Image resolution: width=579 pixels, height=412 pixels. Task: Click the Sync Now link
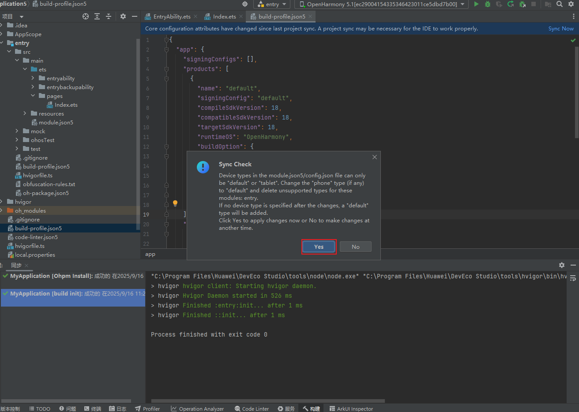(561, 28)
